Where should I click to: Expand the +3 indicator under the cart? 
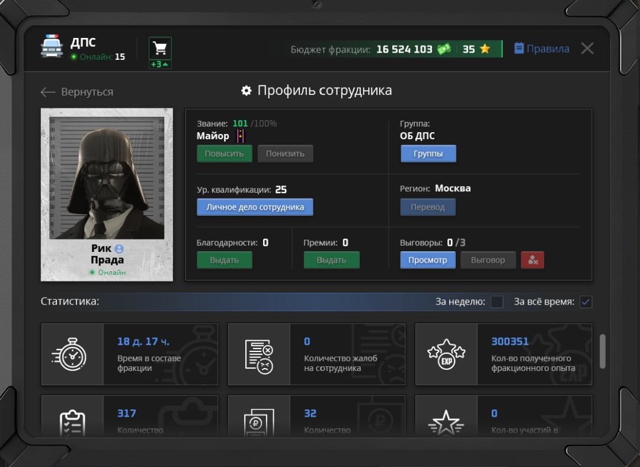pyautogui.click(x=160, y=65)
